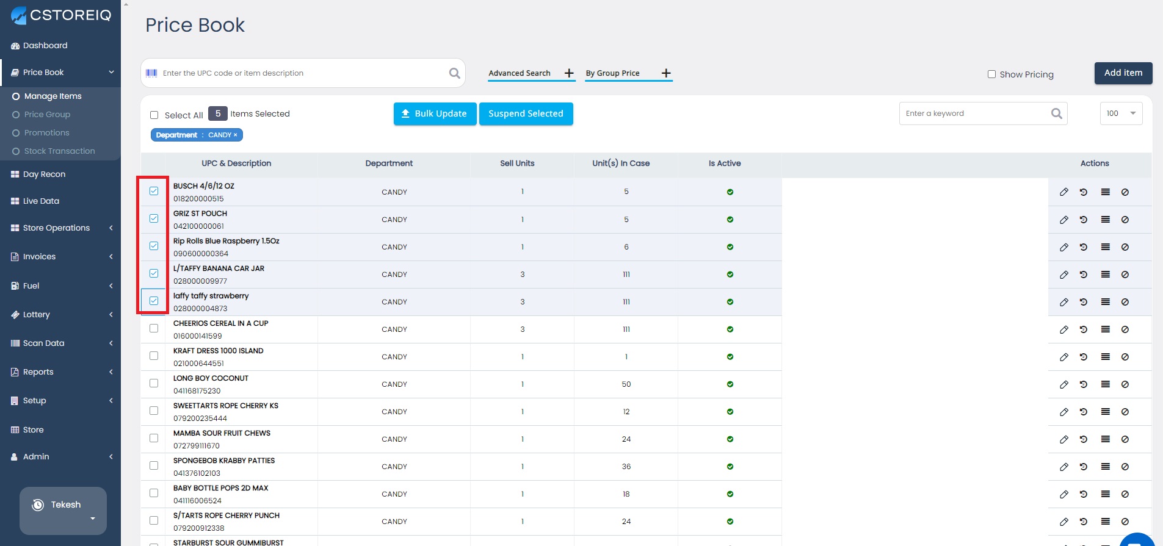Screen dimensions: 1163x546
Task: Click the Bulk Update button
Action: [435, 114]
